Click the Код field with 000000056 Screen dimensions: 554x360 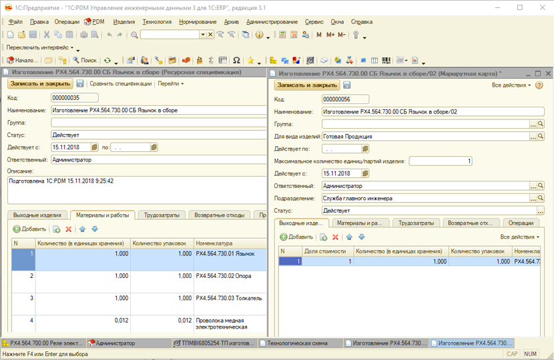coord(345,99)
